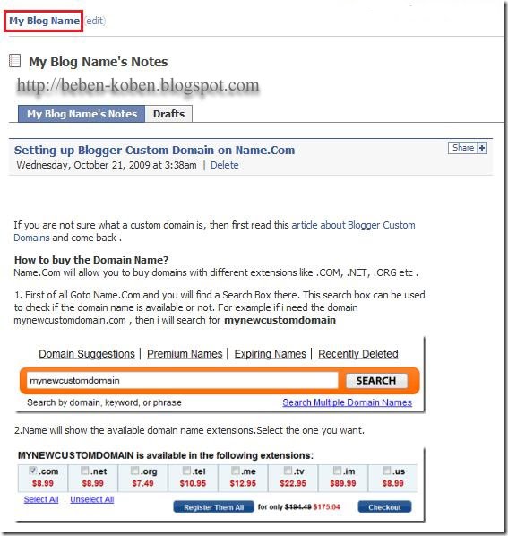Click the bold 'mynewcustomdomain' text in step 1

point(280,320)
